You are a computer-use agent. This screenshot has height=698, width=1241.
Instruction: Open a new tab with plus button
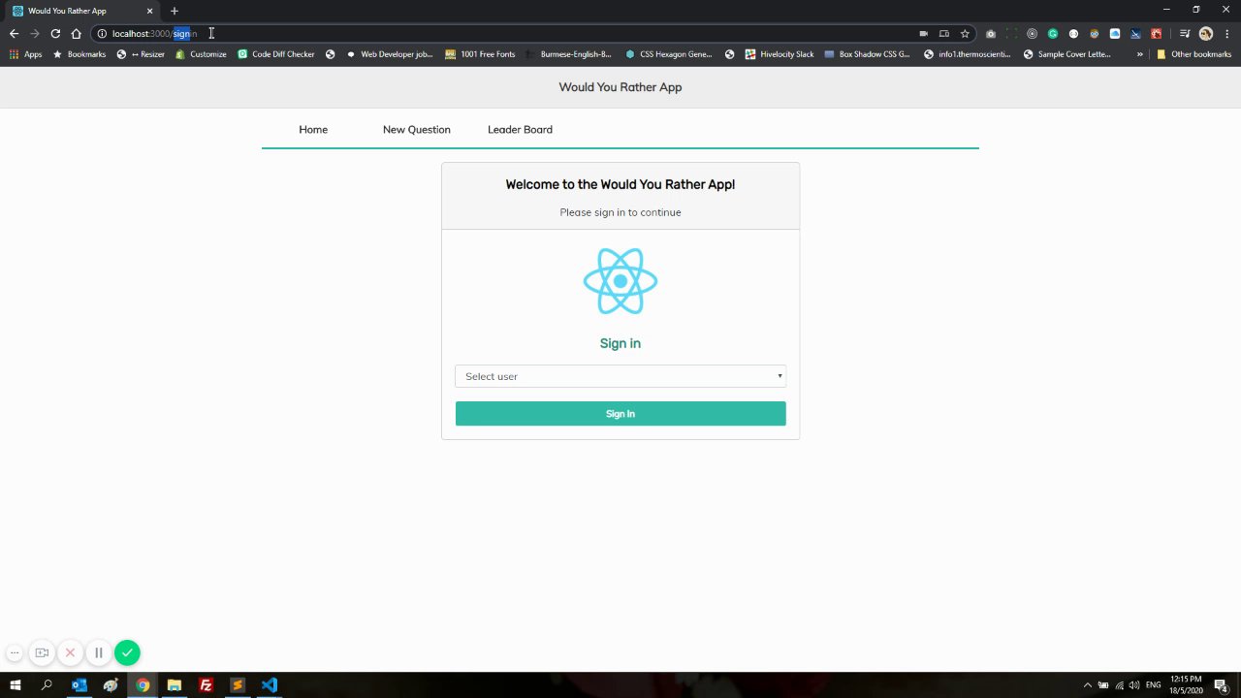click(x=175, y=11)
